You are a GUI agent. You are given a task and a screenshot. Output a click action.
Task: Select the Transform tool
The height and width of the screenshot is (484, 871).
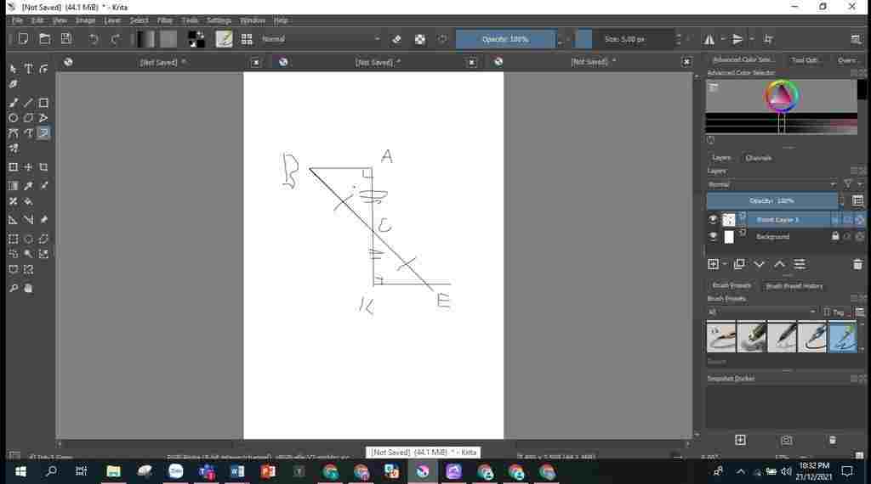14,167
